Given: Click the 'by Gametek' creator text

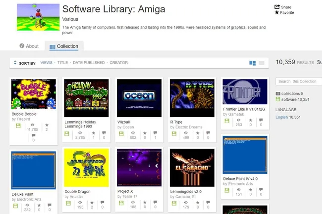Looking at the screenshot, I should pyautogui.click(x=233, y=114).
